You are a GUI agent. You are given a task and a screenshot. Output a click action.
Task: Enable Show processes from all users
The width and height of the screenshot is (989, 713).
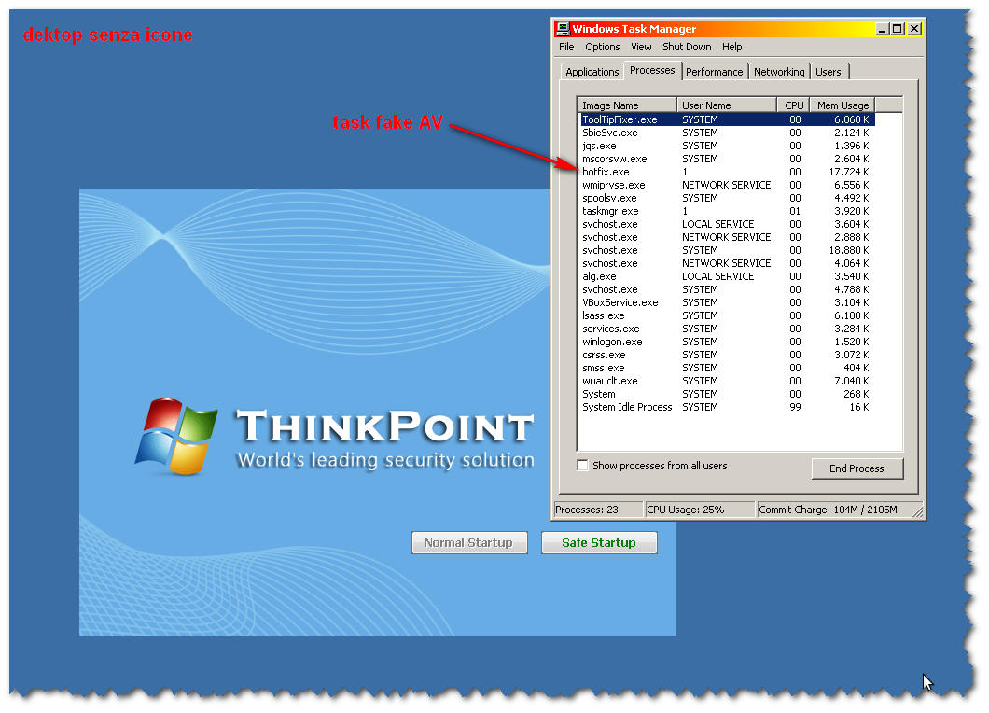click(x=582, y=466)
